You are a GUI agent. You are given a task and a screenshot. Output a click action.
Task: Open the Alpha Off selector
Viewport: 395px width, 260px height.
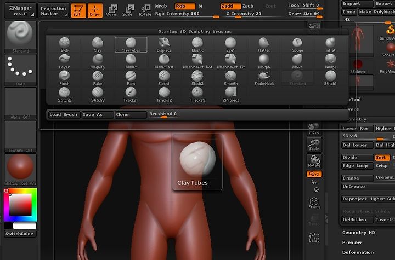pyautogui.click(x=20, y=103)
